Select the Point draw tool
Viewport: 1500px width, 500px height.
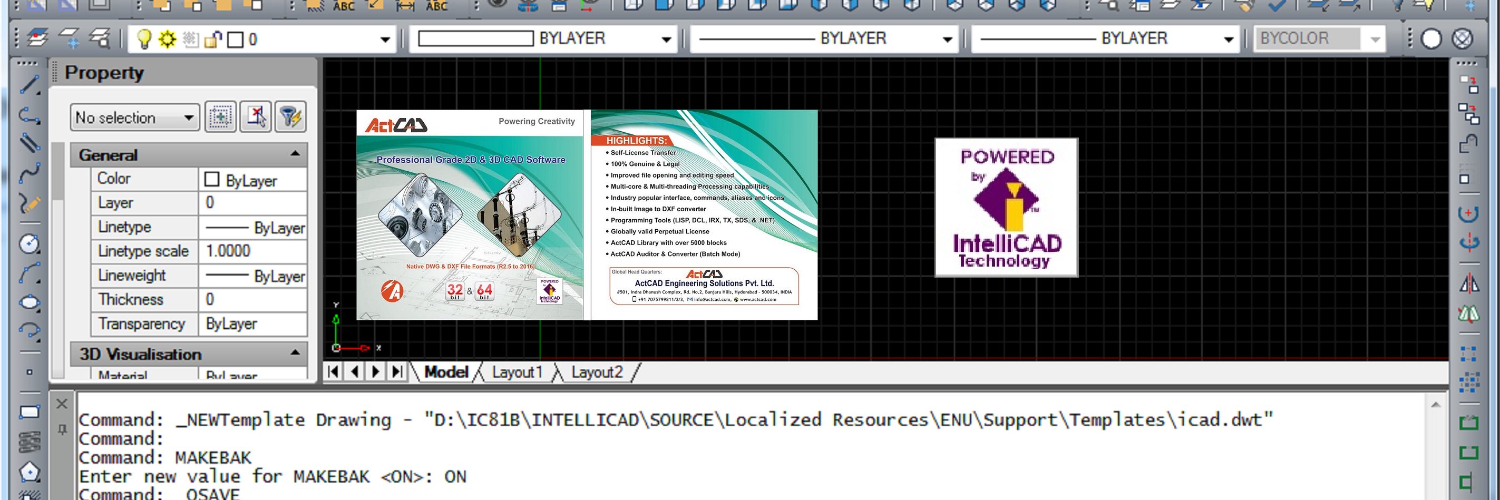(29, 372)
